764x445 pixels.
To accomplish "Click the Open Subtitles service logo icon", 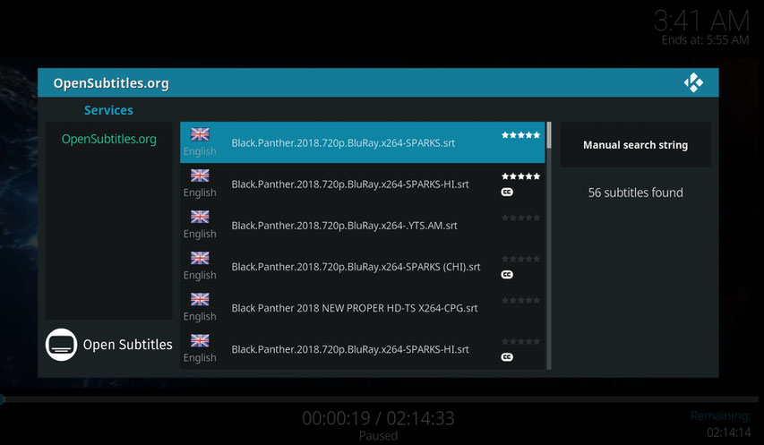I will 62,345.
